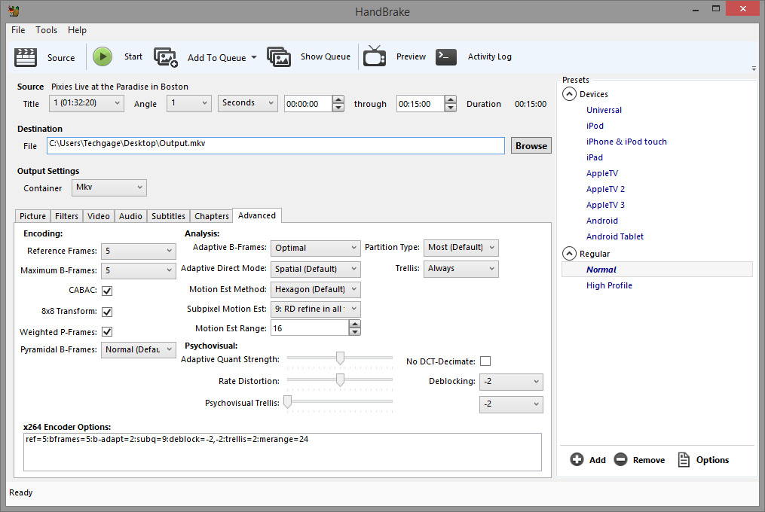The image size is (765, 512).
Task: Select the Android Tablet preset
Action: (x=615, y=237)
